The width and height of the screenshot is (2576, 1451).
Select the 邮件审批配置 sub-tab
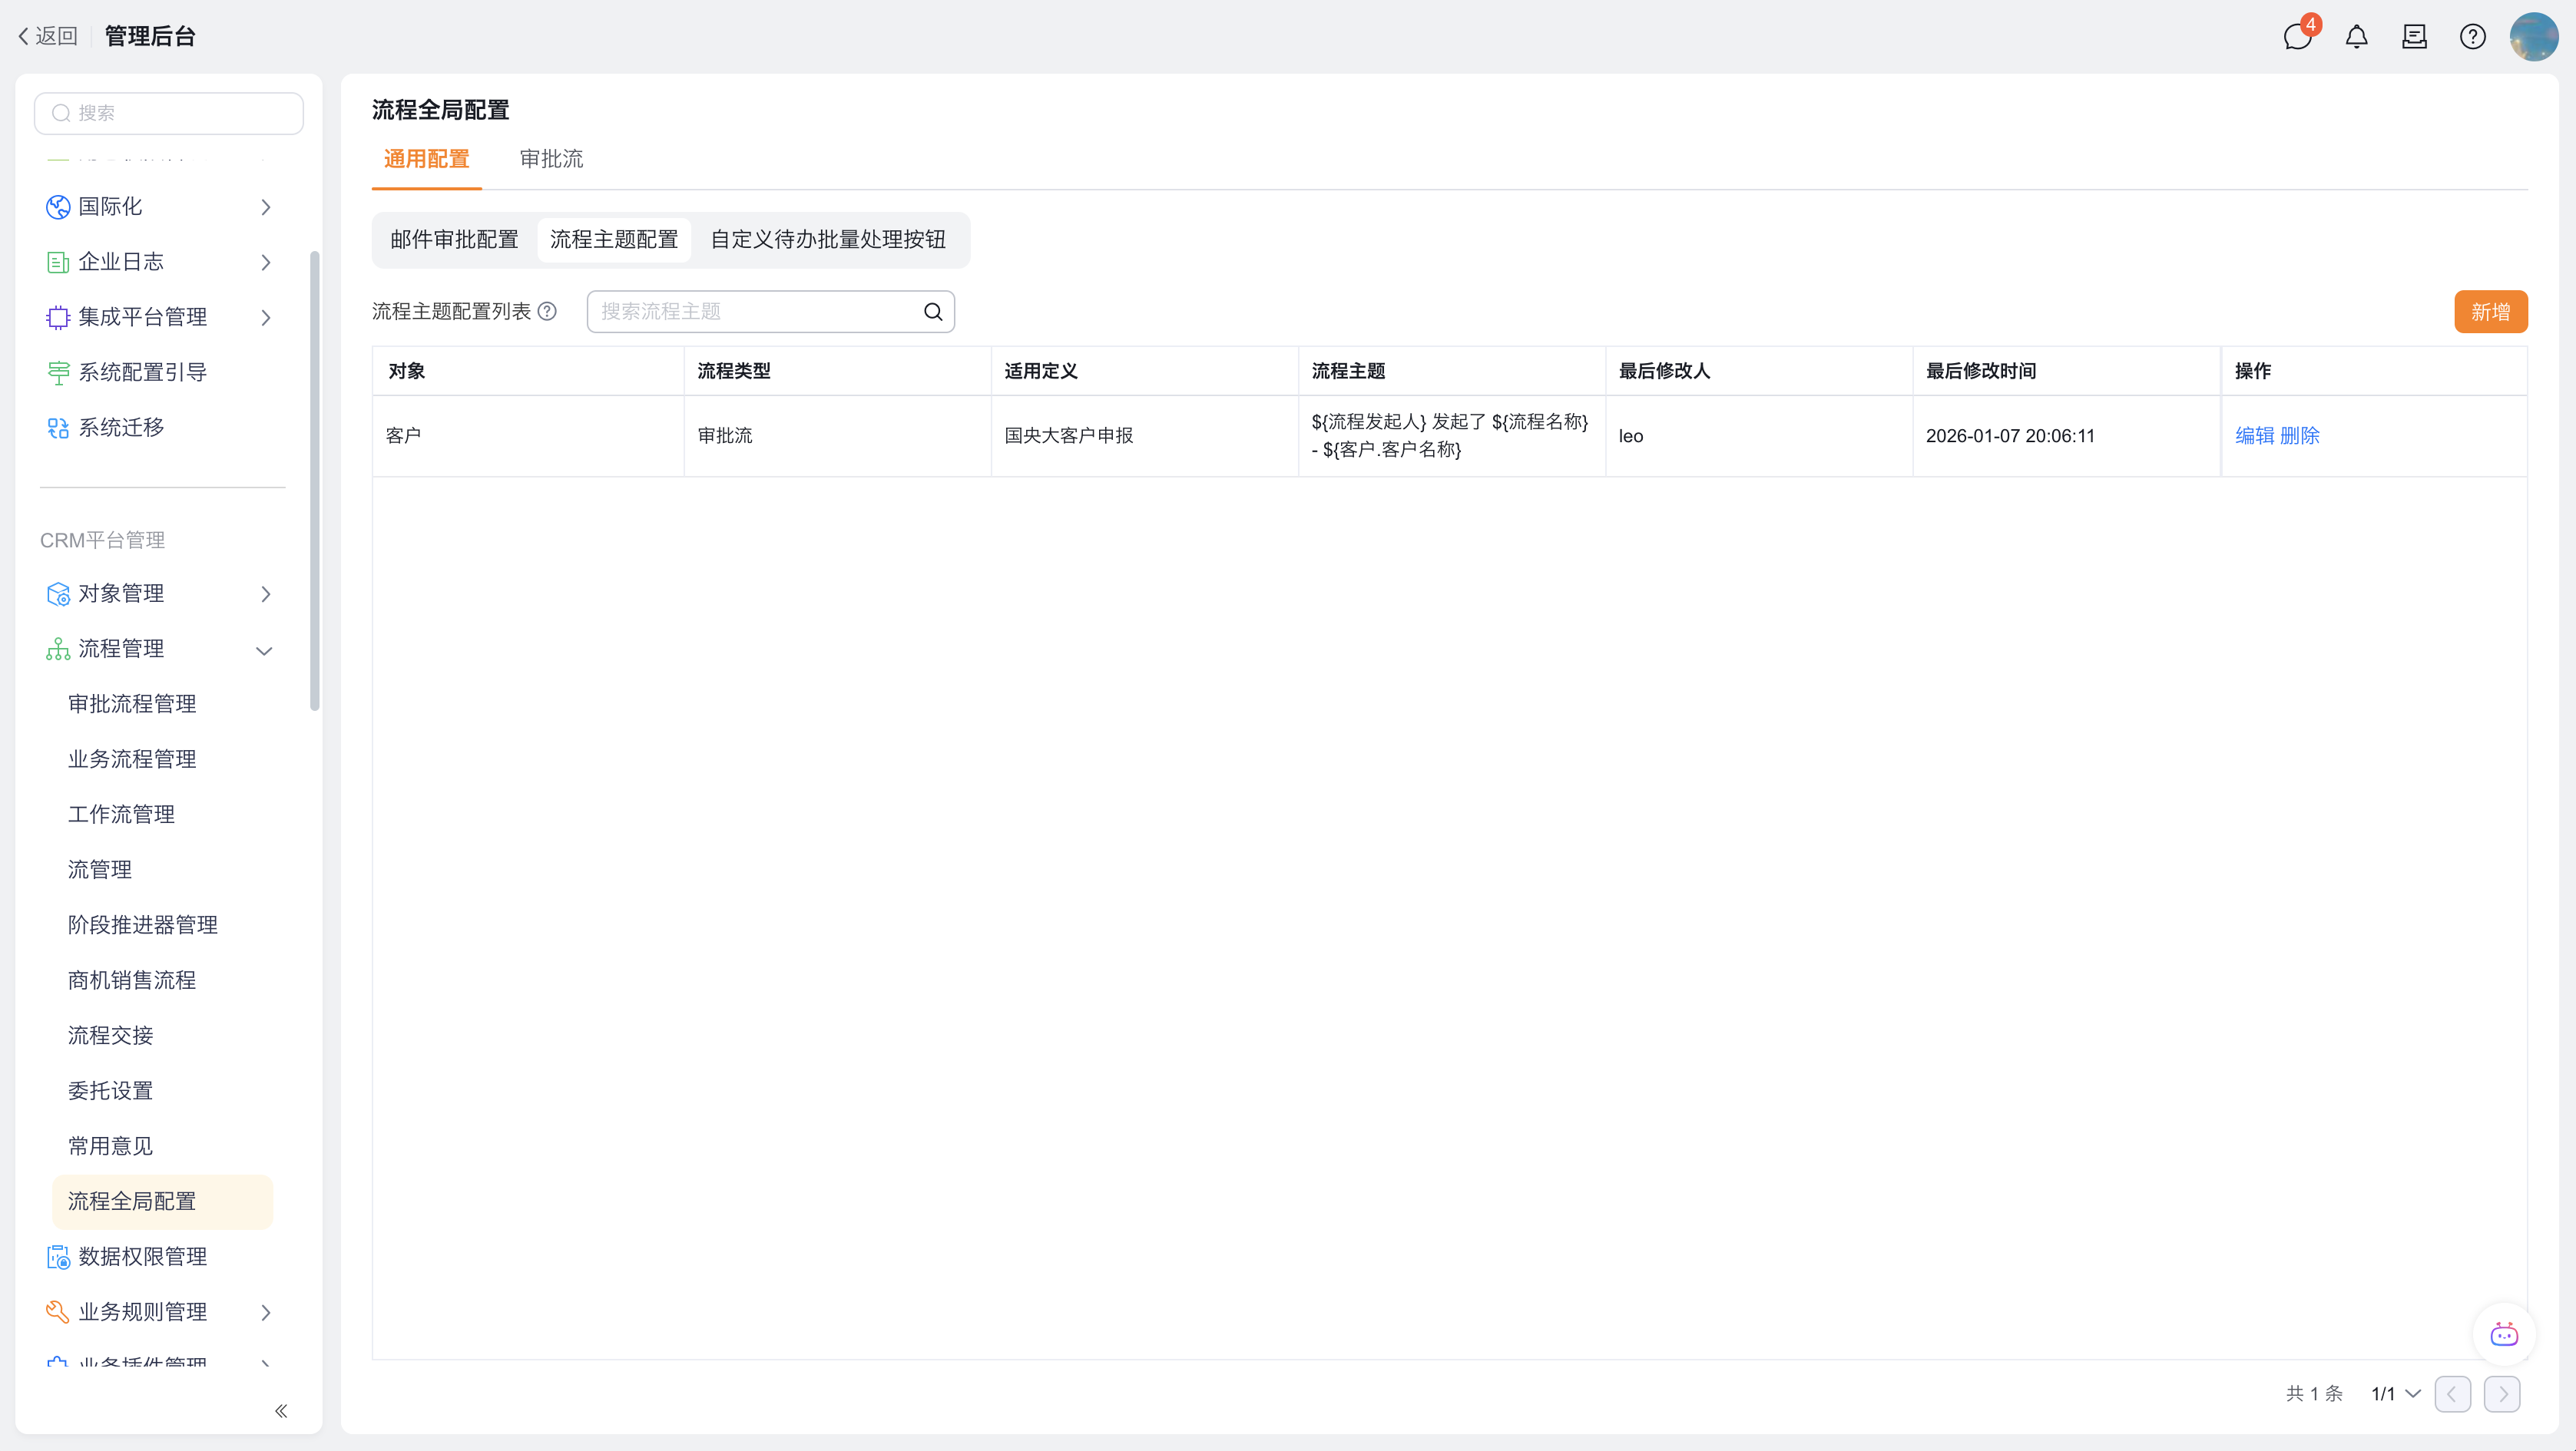click(x=454, y=240)
